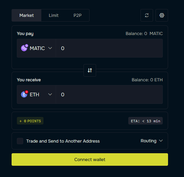Click the refresh quotes icon
This screenshot has width=184, height=177.
click(147, 15)
